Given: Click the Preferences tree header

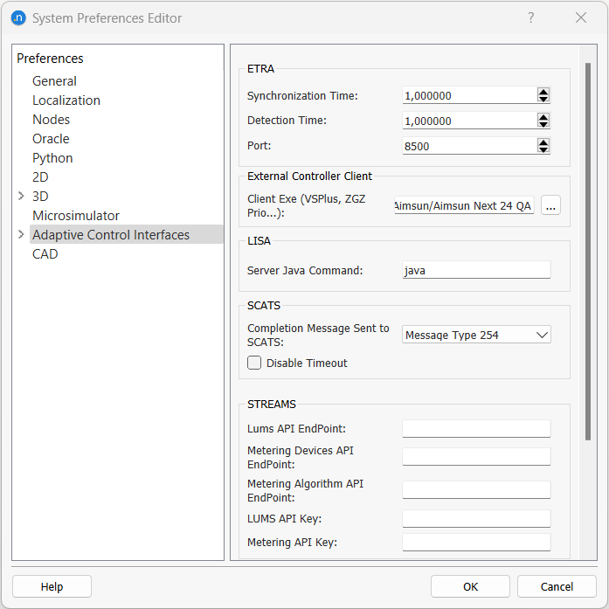Looking at the screenshot, I should tap(50, 59).
